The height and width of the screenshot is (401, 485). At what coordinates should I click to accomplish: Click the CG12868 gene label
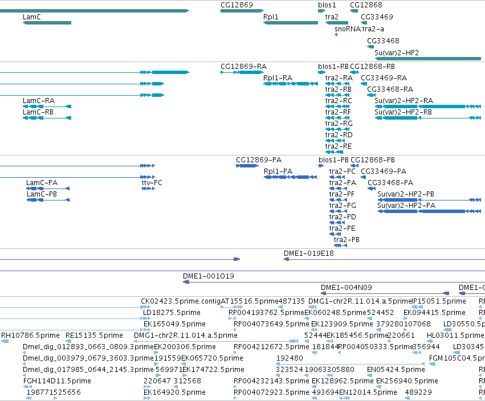(366, 5)
